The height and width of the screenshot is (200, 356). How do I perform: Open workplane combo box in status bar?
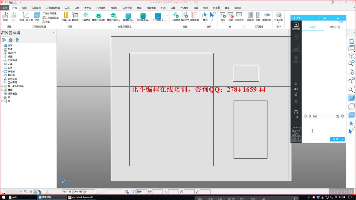click(14, 192)
